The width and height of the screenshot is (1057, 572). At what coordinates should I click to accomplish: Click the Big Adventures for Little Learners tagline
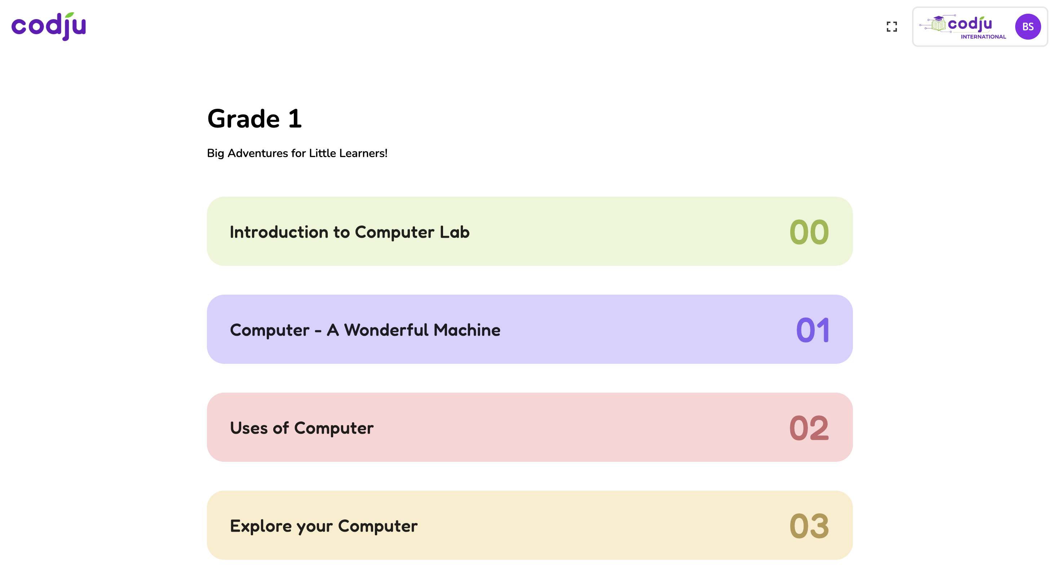click(297, 153)
